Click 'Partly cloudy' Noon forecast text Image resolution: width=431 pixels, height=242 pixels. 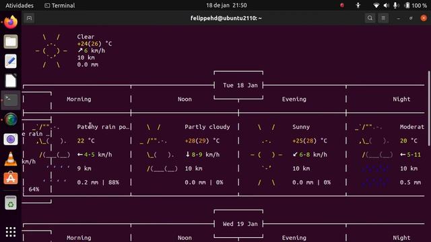207,127
